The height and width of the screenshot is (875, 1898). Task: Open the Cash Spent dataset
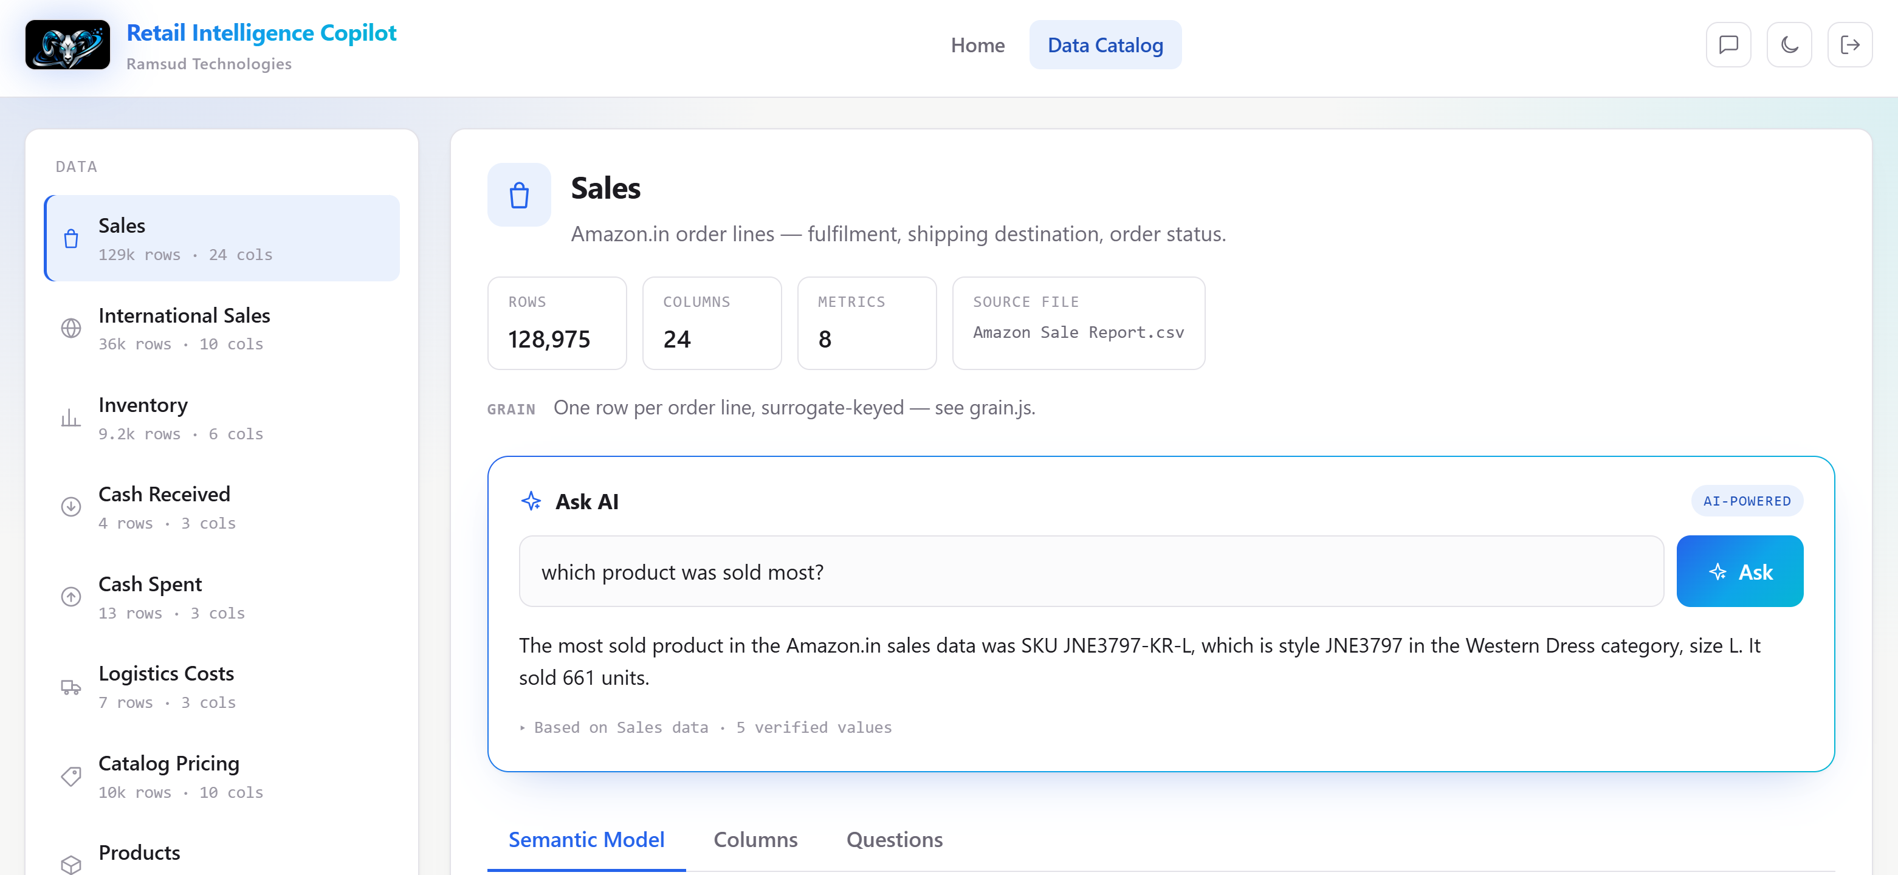pos(222,597)
